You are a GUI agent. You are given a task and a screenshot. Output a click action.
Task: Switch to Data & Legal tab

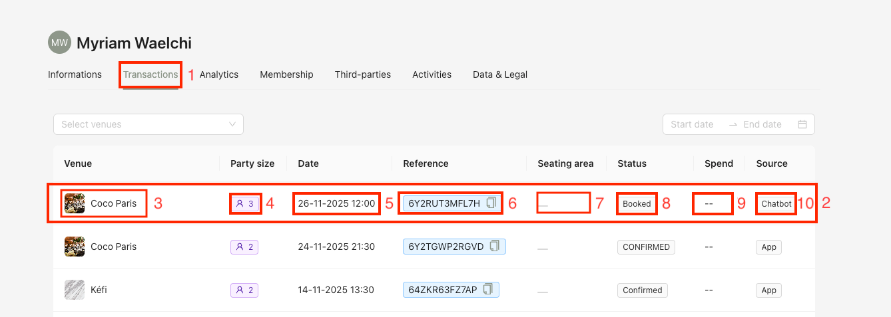click(500, 74)
